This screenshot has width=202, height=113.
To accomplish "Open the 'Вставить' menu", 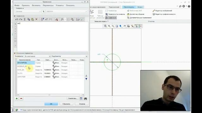I will click(x=36, y=5).
